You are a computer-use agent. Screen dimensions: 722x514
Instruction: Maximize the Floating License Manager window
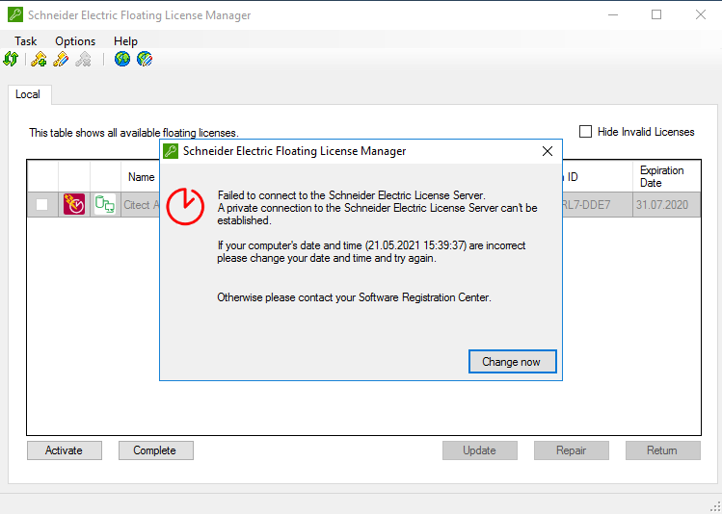tap(656, 14)
